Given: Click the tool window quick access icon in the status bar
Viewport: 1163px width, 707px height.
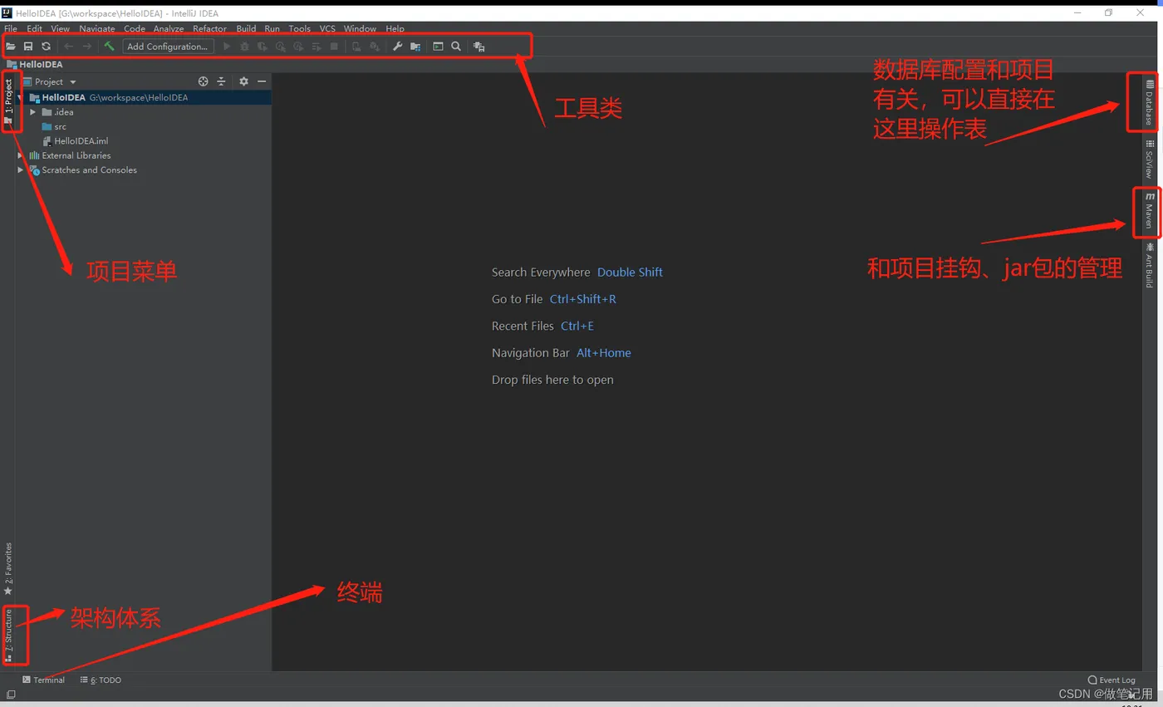Looking at the screenshot, I should [10, 695].
